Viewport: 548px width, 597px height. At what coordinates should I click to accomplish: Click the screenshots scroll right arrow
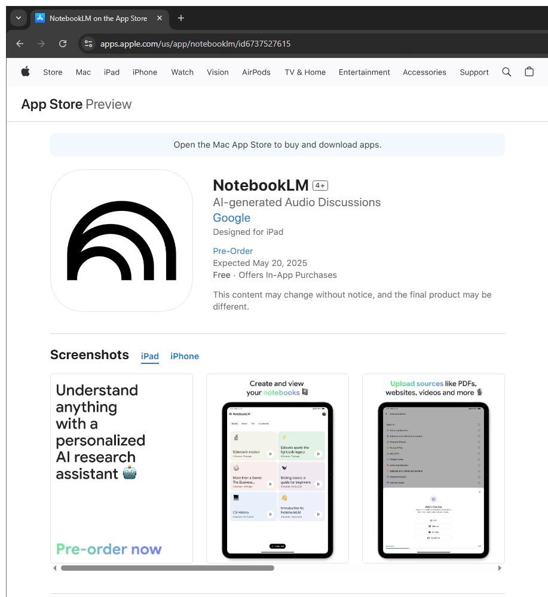click(x=500, y=568)
